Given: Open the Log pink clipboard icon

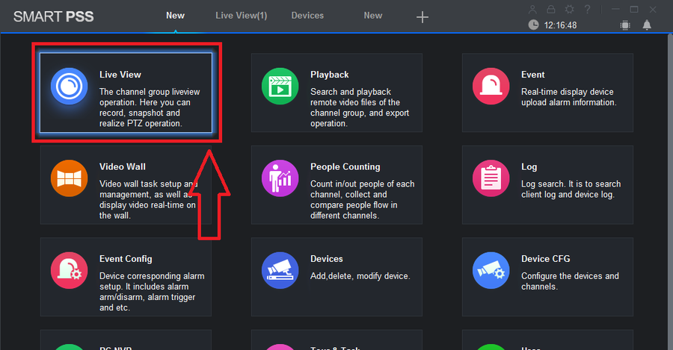Looking at the screenshot, I should click(x=491, y=178).
